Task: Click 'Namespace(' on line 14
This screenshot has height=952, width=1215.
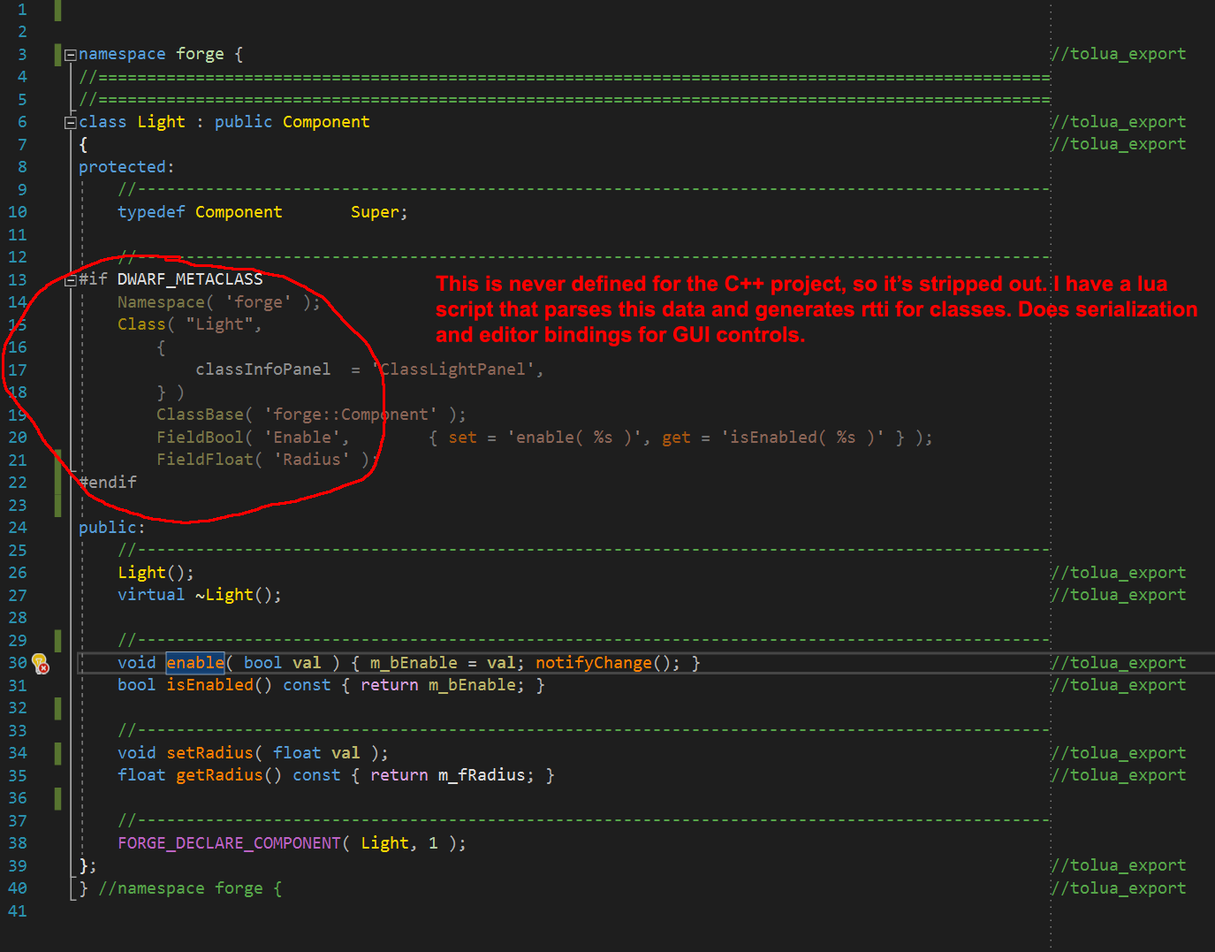Action: click(166, 302)
